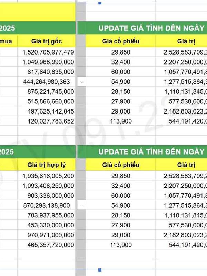Image resolution: width=207 pixels, height=276 pixels.
Task: Select cell containing 875,221,745,000
Action: (x=50, y=92)
